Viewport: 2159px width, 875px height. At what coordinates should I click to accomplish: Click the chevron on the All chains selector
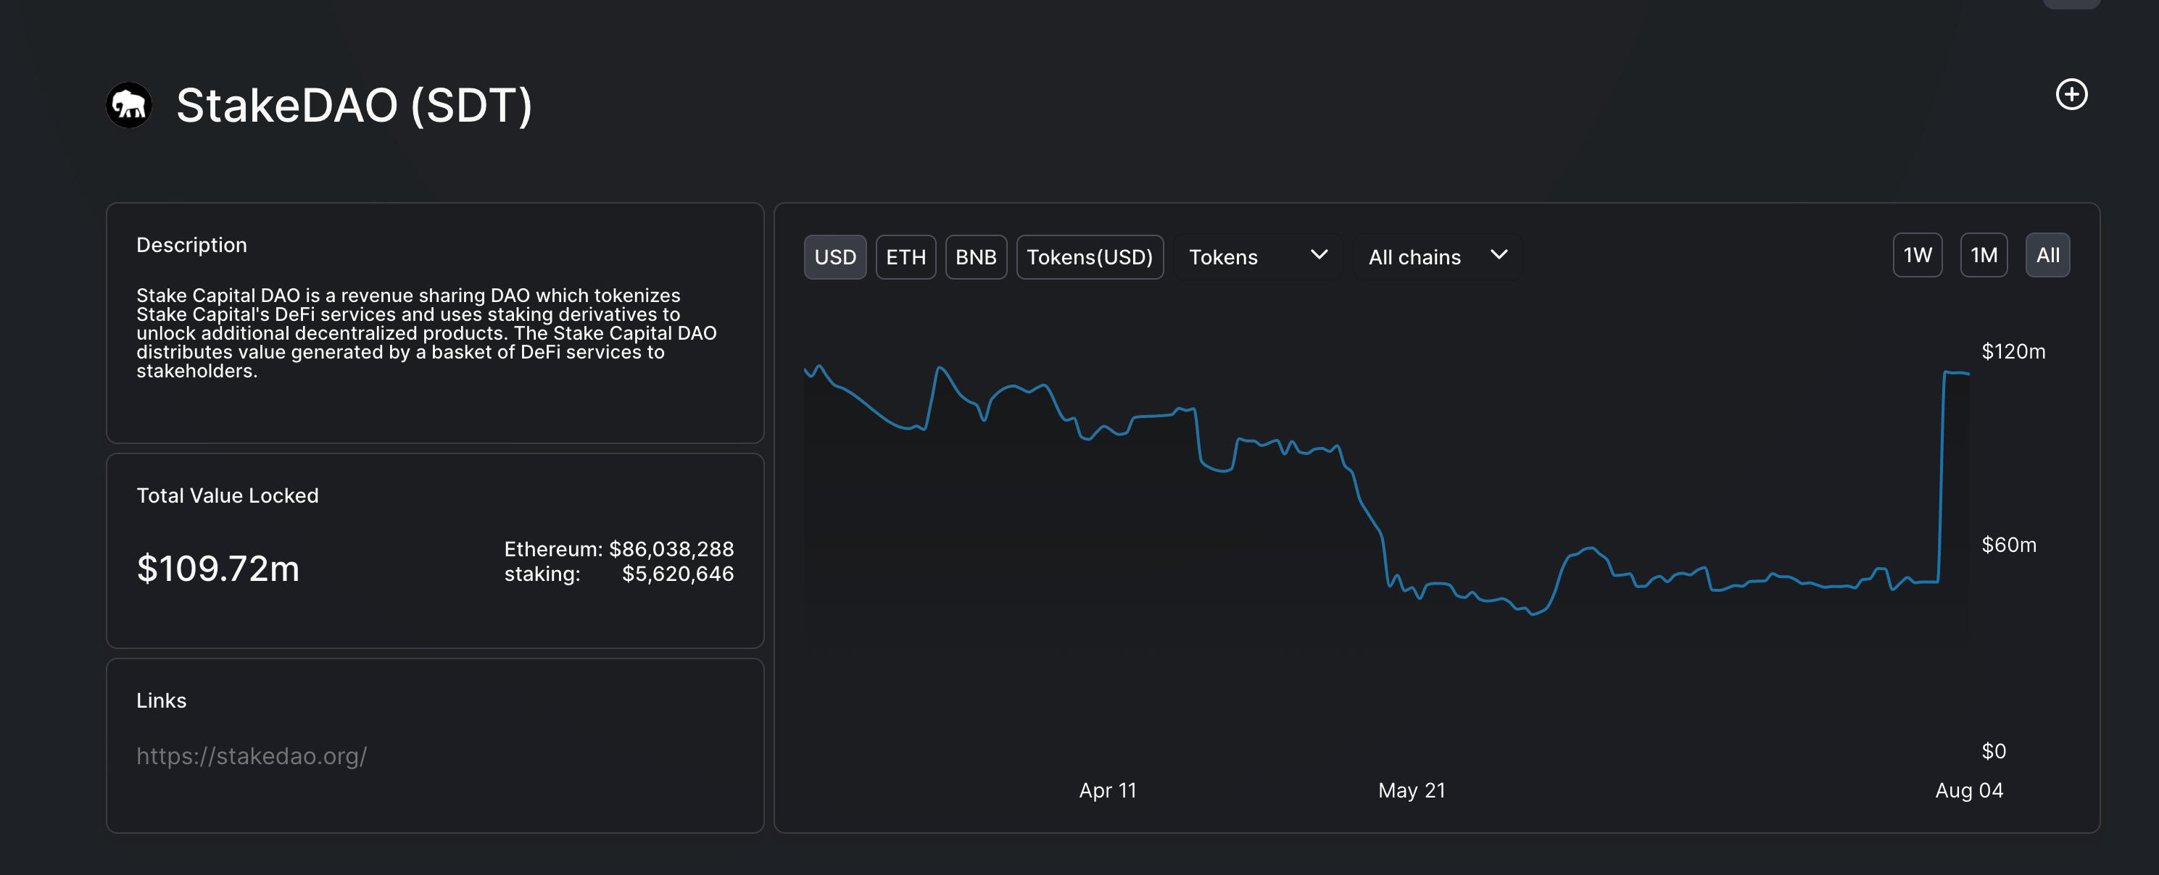click(1499, 256)
